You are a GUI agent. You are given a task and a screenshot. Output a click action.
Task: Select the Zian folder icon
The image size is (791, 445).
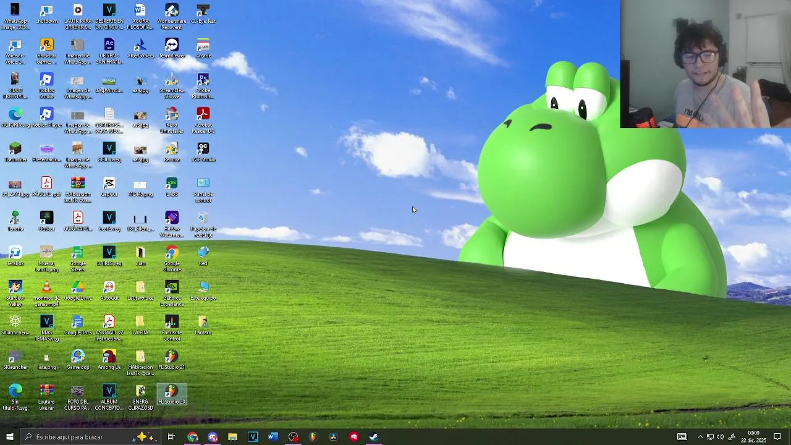pyautogui.click(x=140, y=256)
